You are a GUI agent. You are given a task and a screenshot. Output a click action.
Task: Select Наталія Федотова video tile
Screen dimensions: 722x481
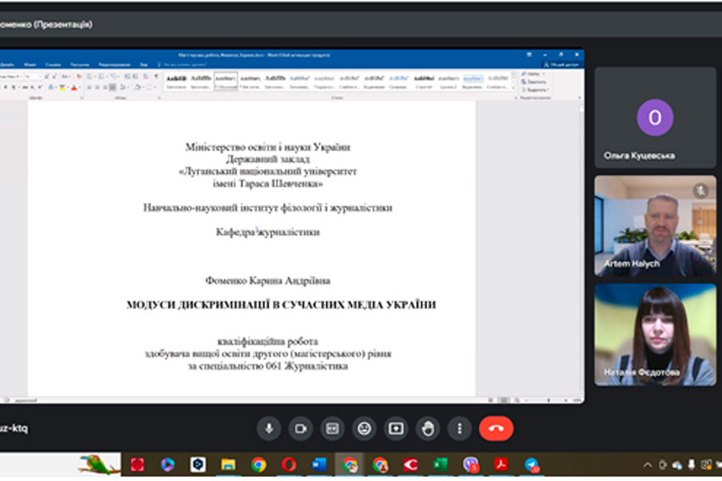coord(655,334)
